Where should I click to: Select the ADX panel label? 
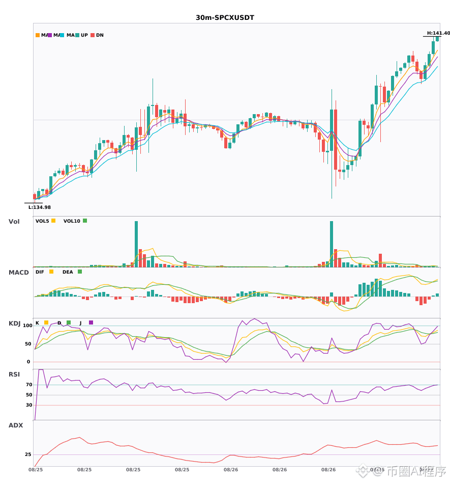tap(16, 425)
